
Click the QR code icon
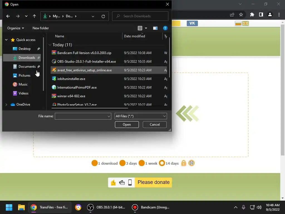[x=191, y=163]
